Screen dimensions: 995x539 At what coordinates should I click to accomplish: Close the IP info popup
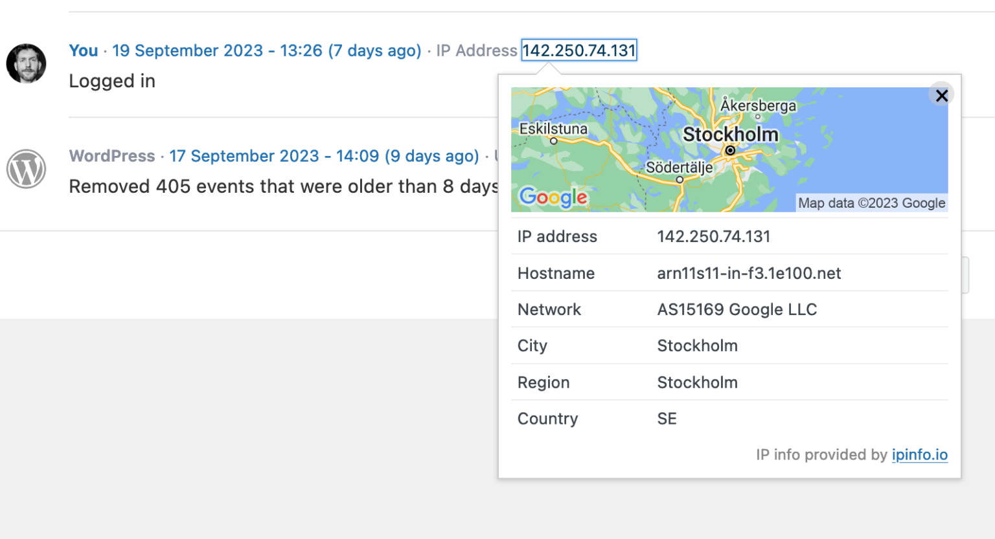(x=941, y=96)
